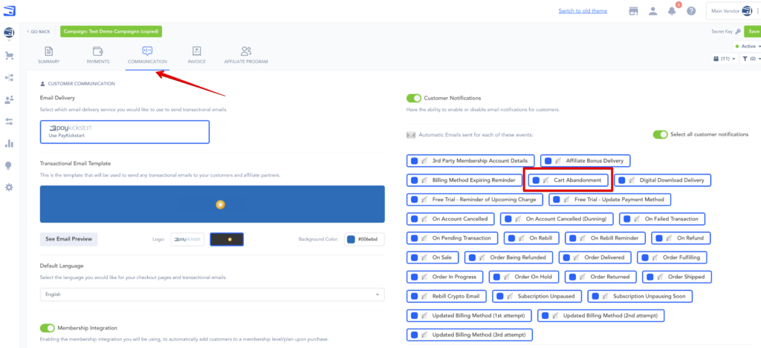The image size is (761, 348).
Task: Uncheck the Cart Abandonment notification checkbox
Action: coord(537,180)
